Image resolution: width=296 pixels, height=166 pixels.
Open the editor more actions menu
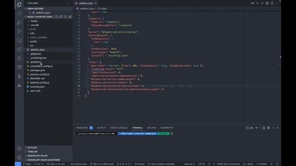coord(277,3)
